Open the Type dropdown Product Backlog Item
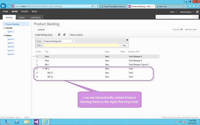This screenshot has width=200, height=125. [x=59, y=41]
